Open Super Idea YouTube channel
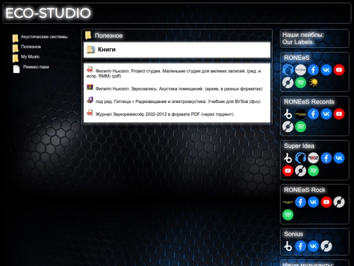This screenshot has height=266, width=354. tap(288, 171)
